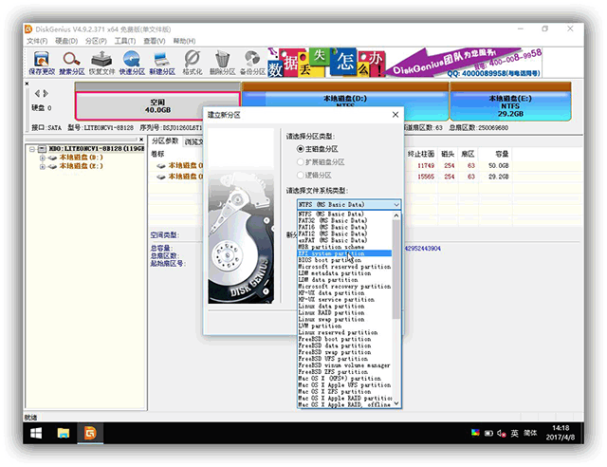Click the 删除分区 (Delete Partition) trash icon
Screen dimensions: 607x467
pyautogui.click(x=222, y=63)
